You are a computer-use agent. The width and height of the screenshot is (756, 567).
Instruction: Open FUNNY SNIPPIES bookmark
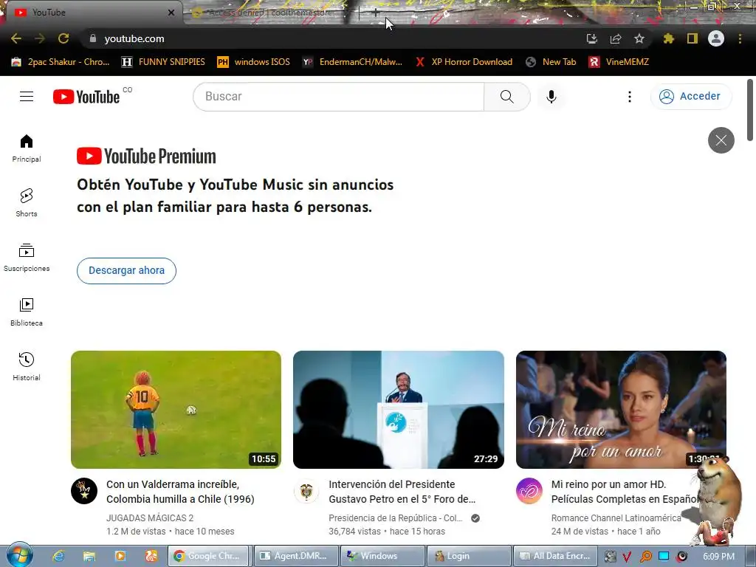pos(163,62)
